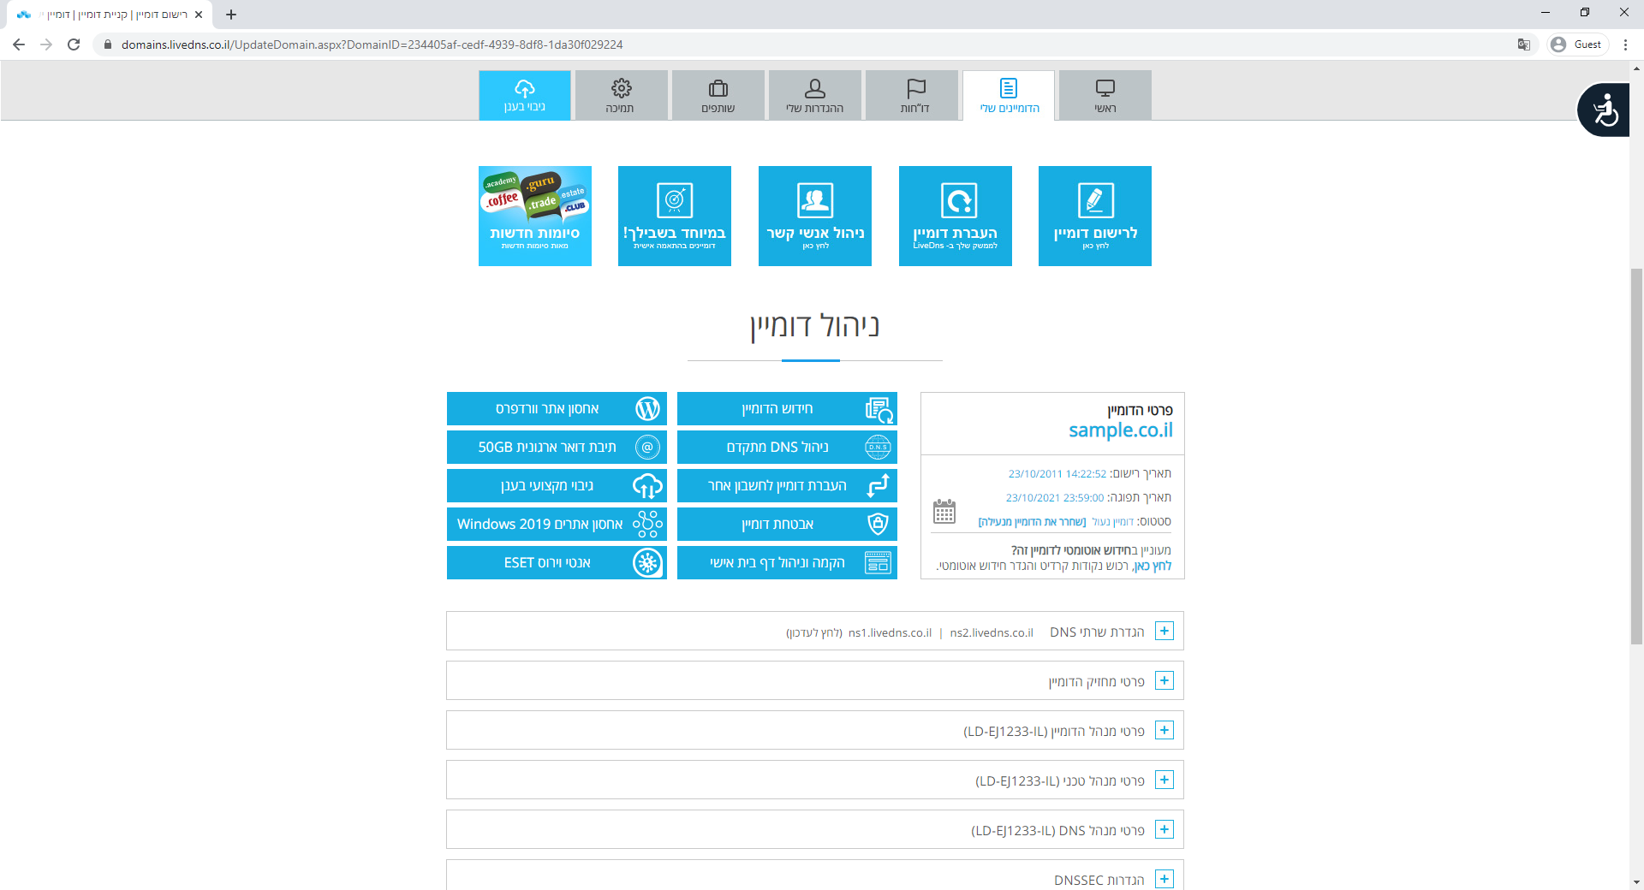1644x890 pixels.
Task: Click the browser translate page icon
Action: pyautogui.click(x=1523, y=44)
